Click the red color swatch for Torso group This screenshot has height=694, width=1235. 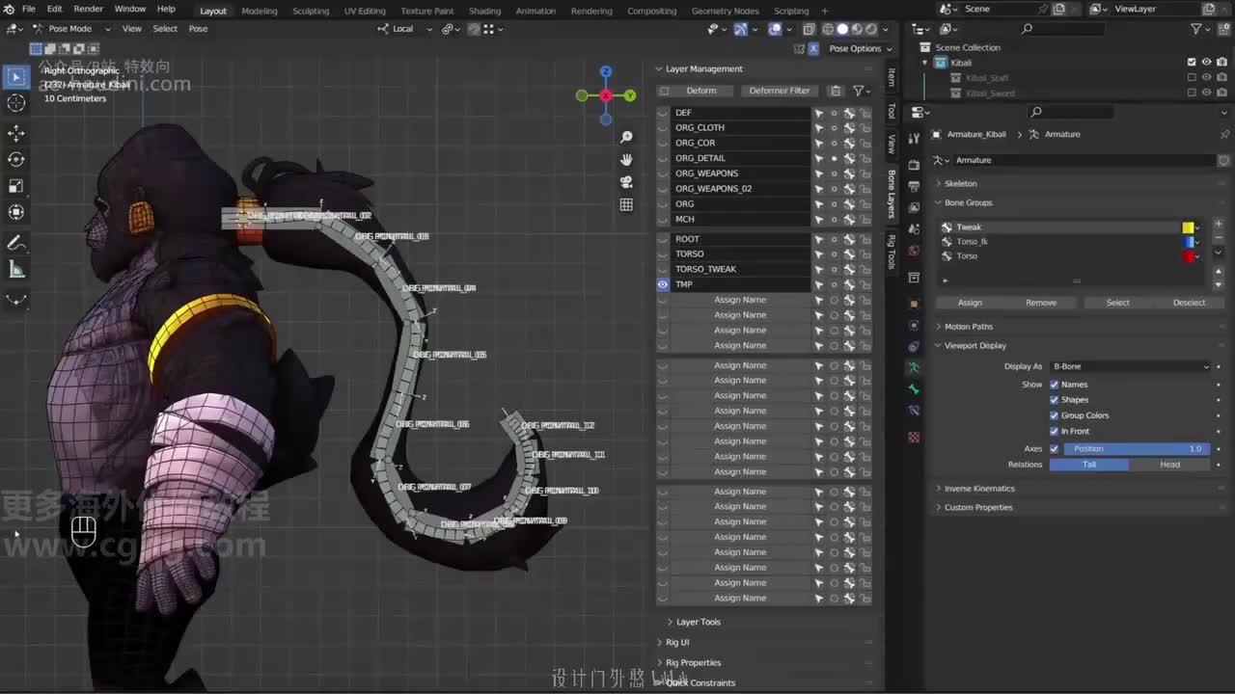[1188, 256]
